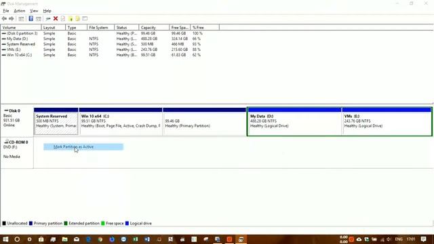Select the Win 10 x64 (C:) list row

pyautogui.click(x=110, y=55)
